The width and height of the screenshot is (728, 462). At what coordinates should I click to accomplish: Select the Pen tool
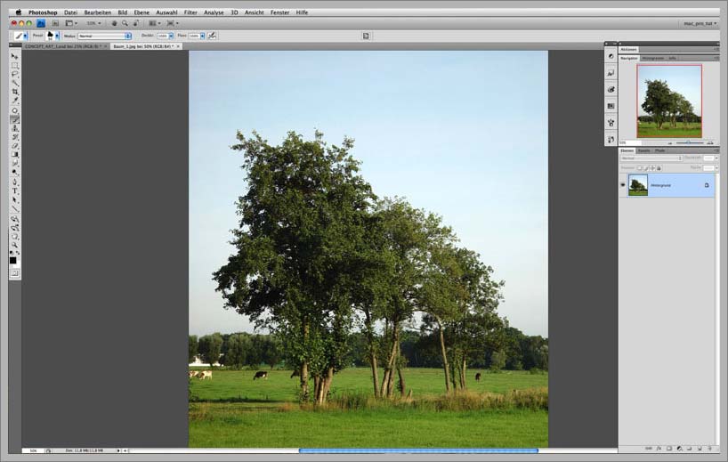coord(15,182)
